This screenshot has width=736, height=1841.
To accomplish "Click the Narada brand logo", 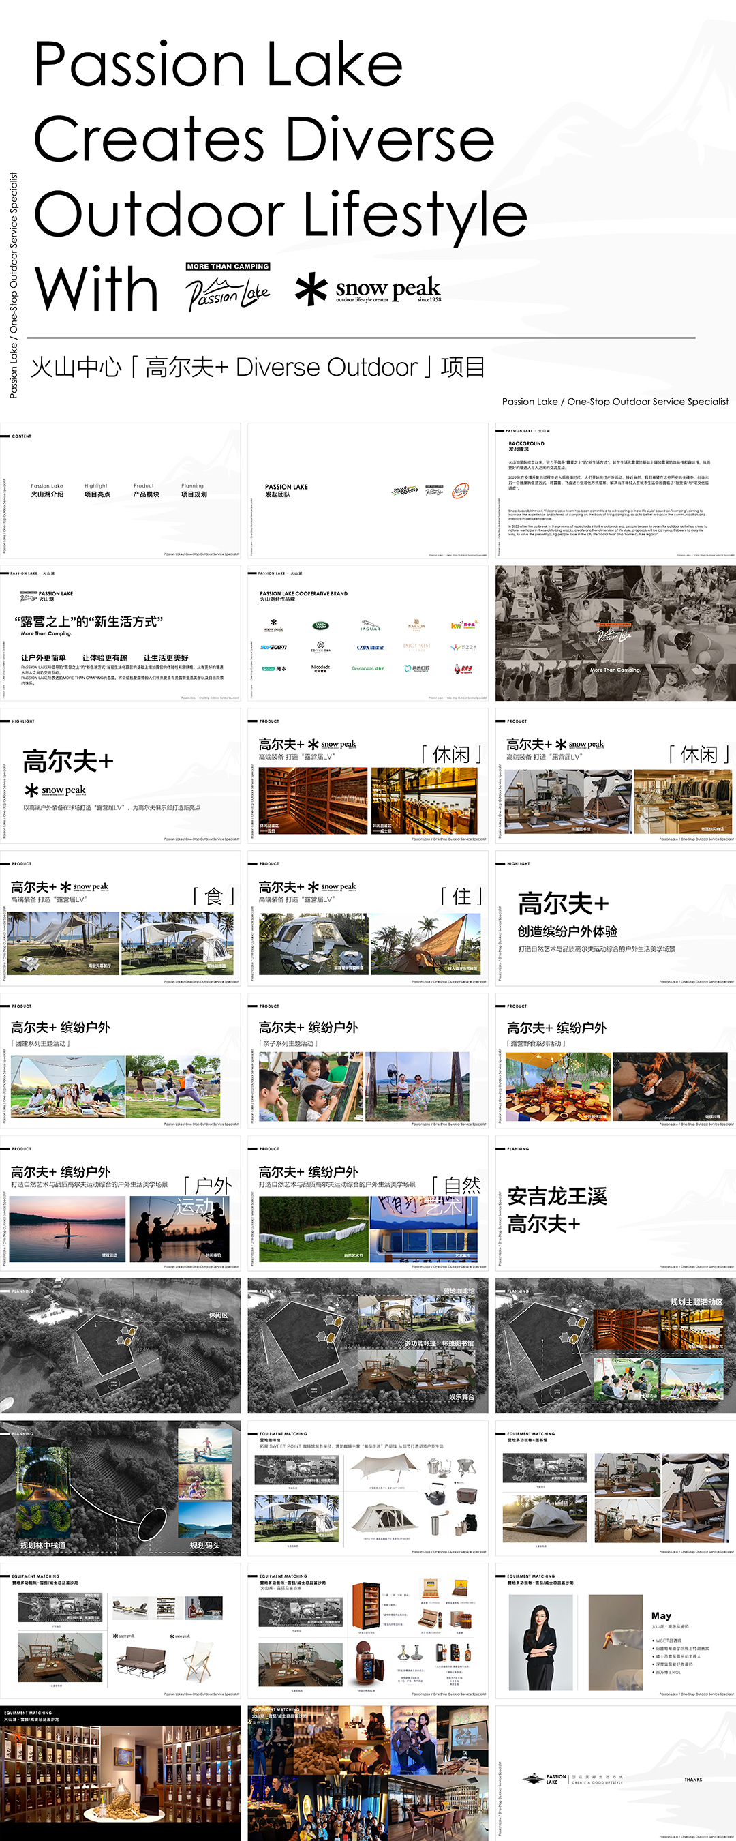I will 416,626.
